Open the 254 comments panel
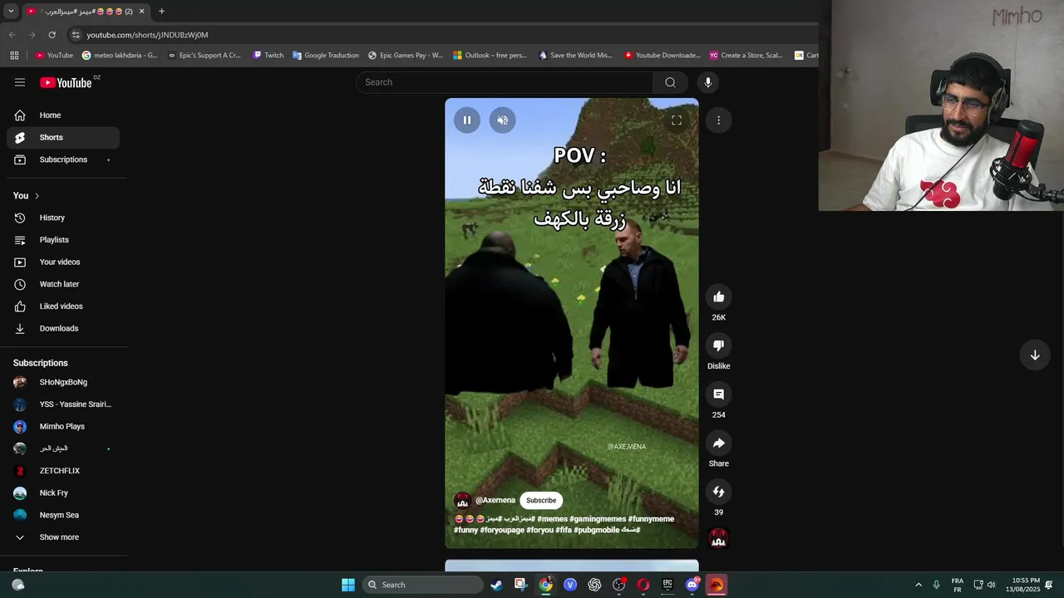This screenshot has width=1064, height=598. click(719, 395)
